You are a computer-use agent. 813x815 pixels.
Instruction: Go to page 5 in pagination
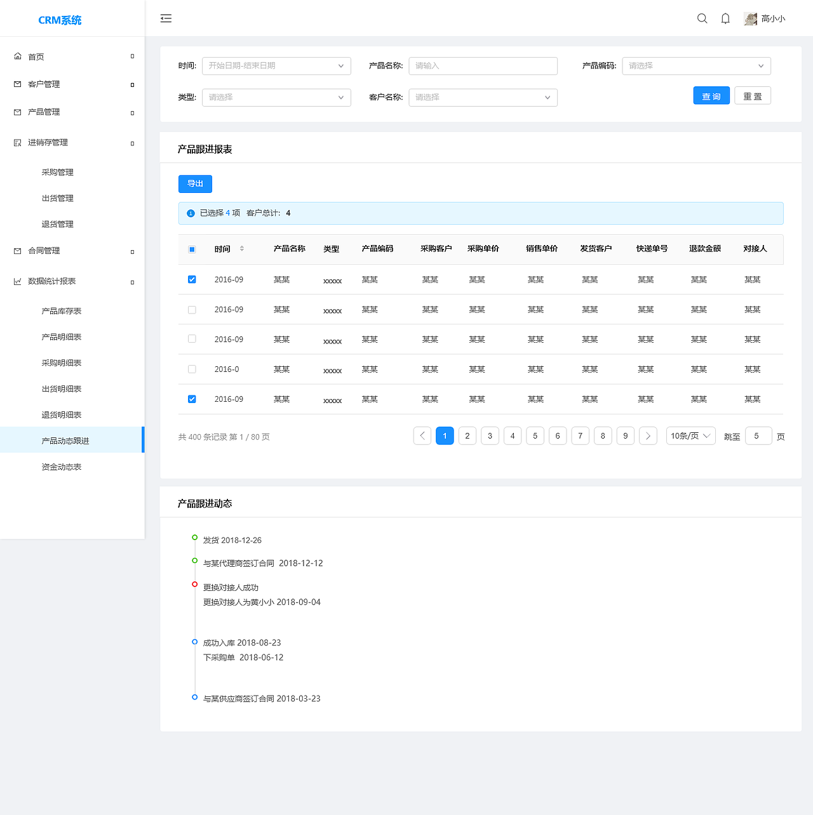(x=535, y=436)
